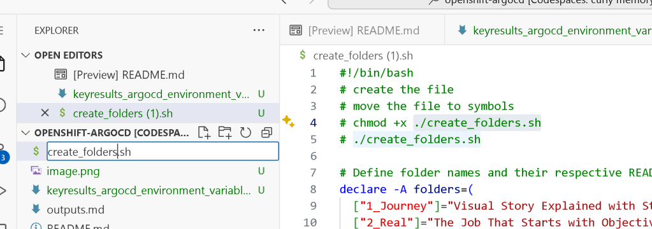Image resolution: width=652 pixels, height=229 pixels.
Task: Click the create_folders.sh rename input field
Action: 163,152
